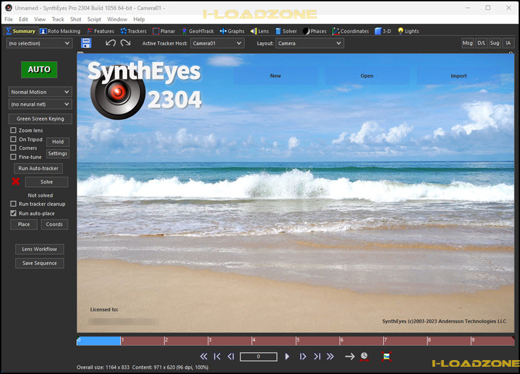Switch to the Summary tab
The width and height of the screenshot is (520, 374).
[21, 31]
